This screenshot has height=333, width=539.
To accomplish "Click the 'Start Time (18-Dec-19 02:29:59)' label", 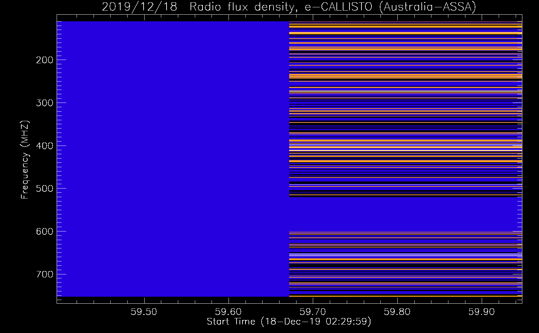I will pyautogui.click(x=289, y=322).
